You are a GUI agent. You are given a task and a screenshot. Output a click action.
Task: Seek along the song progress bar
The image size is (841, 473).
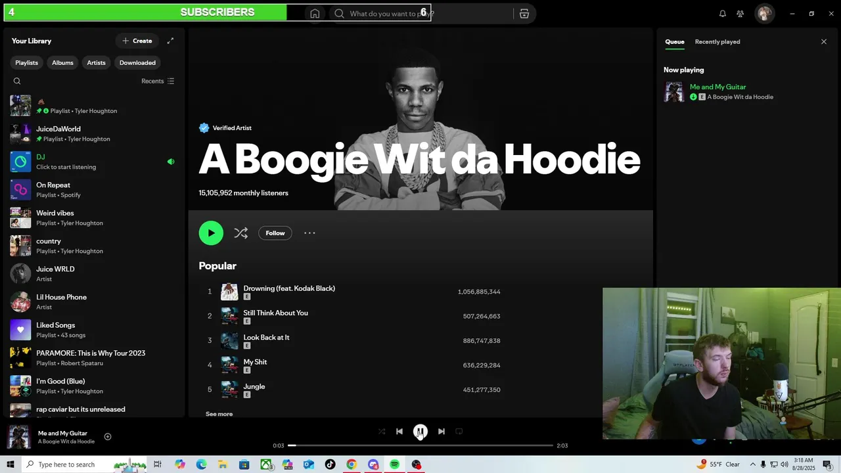click(420, 445)
